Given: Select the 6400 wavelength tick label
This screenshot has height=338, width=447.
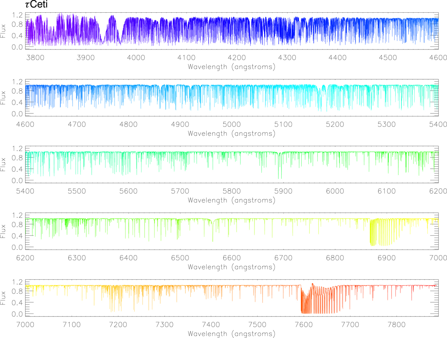Looking at the screenshot, I should point(129,258).
